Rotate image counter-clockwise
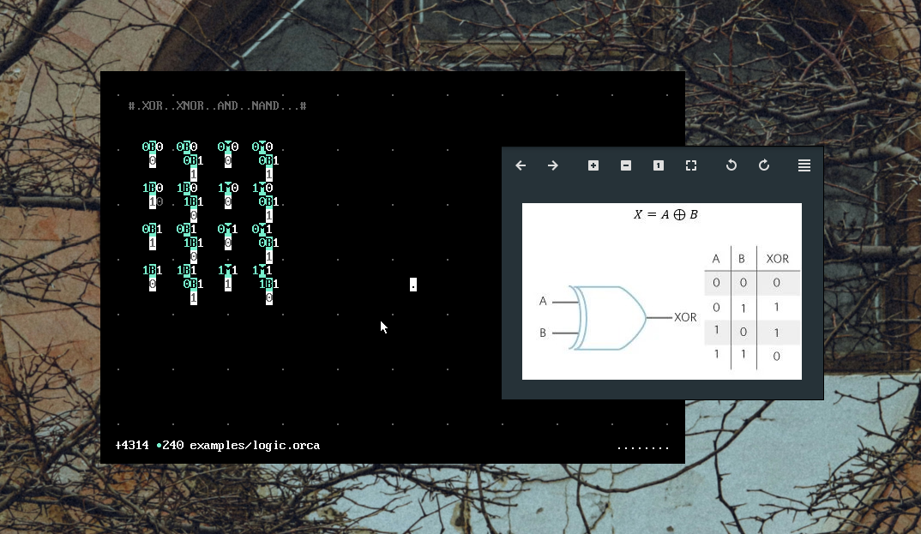Viewport: 921px width, 534px height. click(731, 165)
